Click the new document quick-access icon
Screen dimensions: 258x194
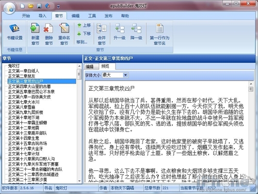[22, 6]
